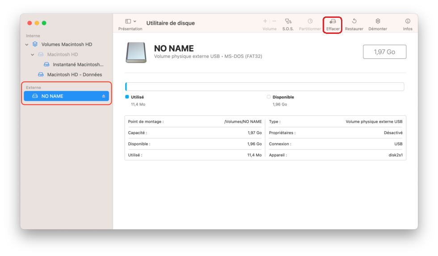438x256 pixels.
Task: Select the Instantané Macintosh snapshot entry
Action: point(67,65)
